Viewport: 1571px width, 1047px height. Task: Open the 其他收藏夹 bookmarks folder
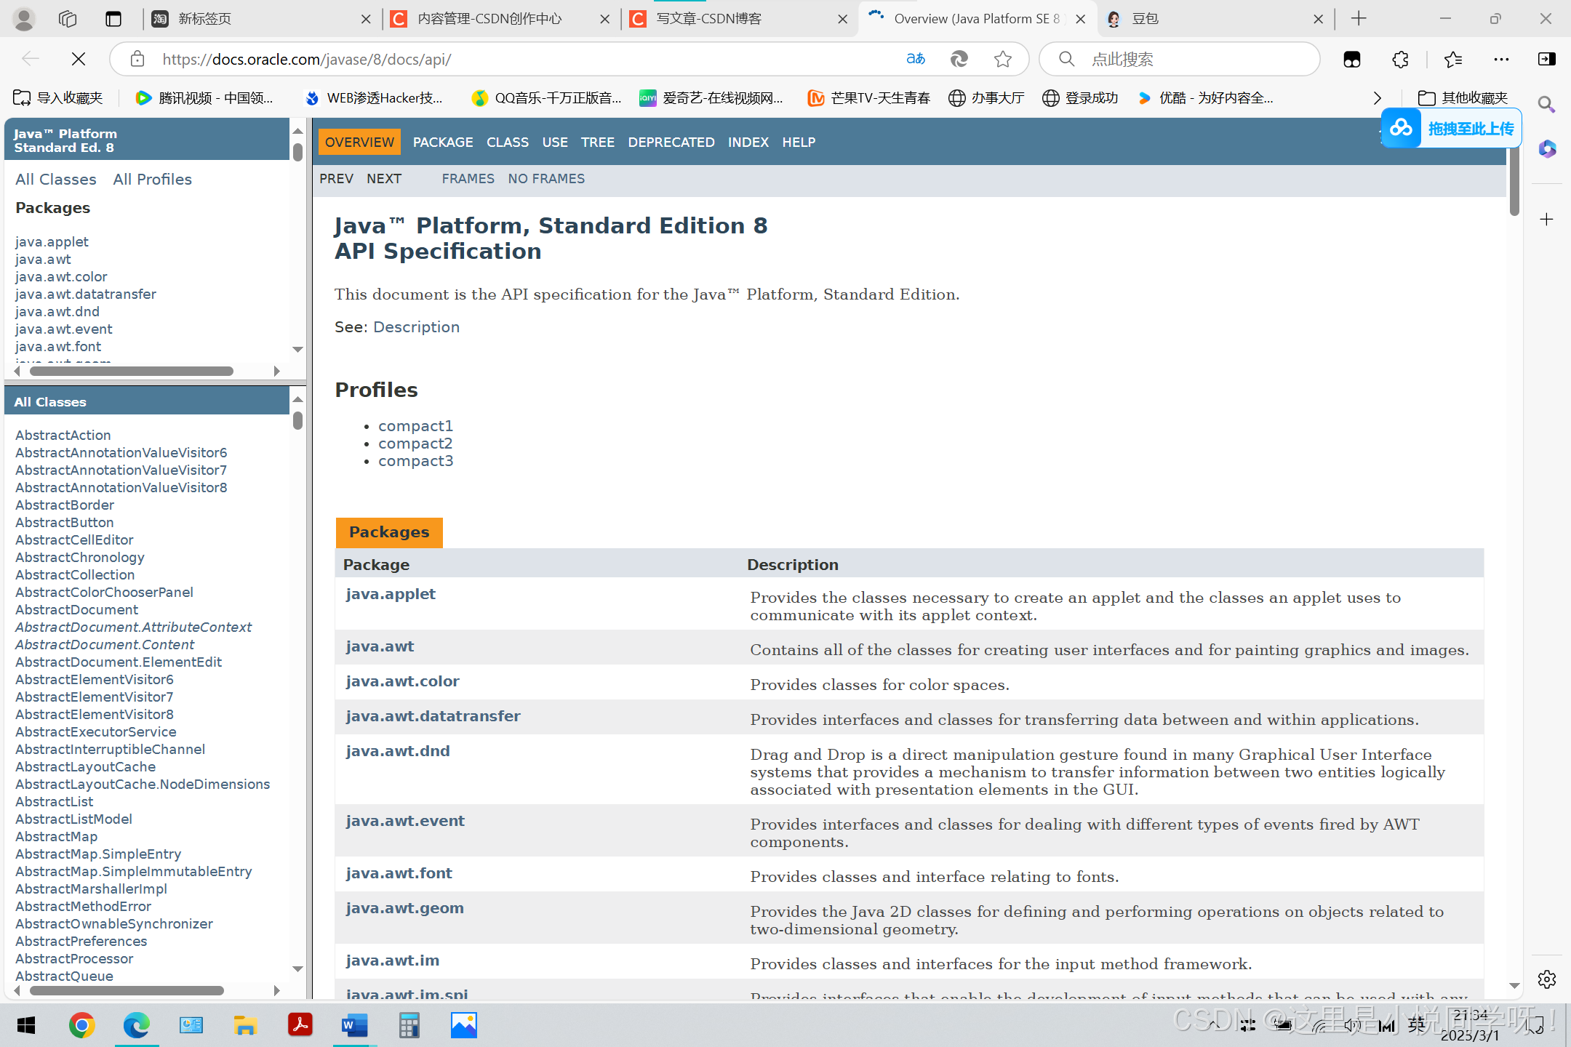tap(1463, 98)
